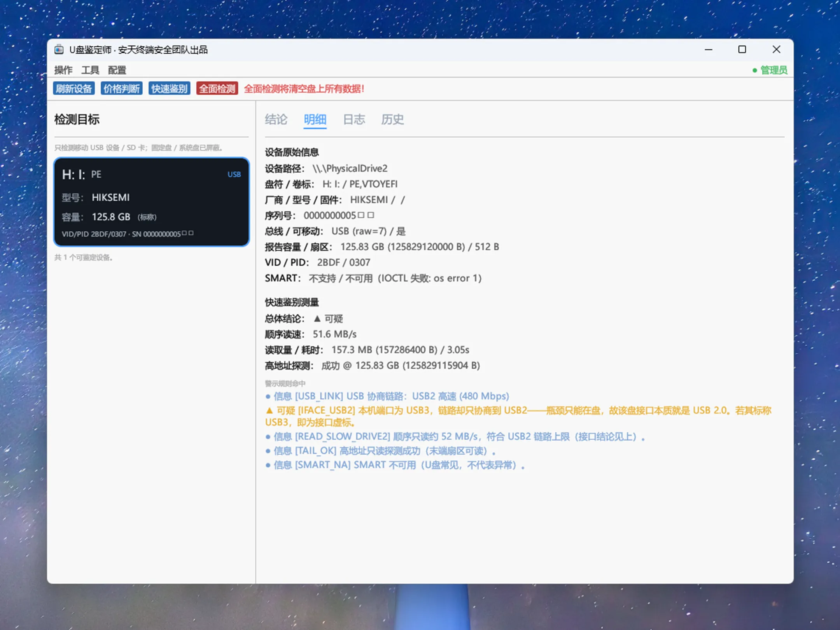
Task: Click the 价格判断 button
Action: click(x=122, y=89)
